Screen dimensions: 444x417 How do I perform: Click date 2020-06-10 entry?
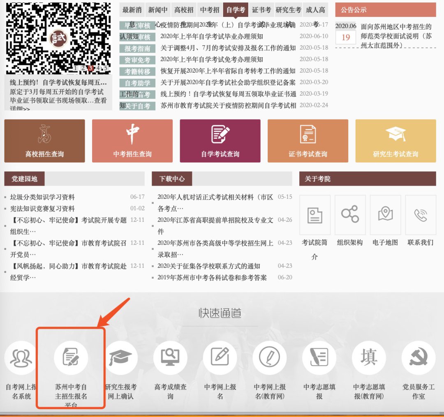pyautogui.click(x=314, y=36)
